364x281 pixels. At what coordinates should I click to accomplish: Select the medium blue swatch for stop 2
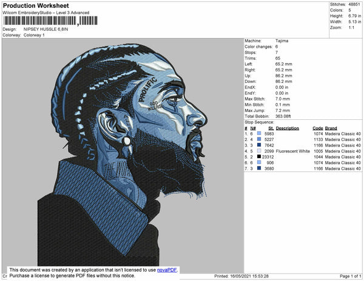tap(259, 139)
